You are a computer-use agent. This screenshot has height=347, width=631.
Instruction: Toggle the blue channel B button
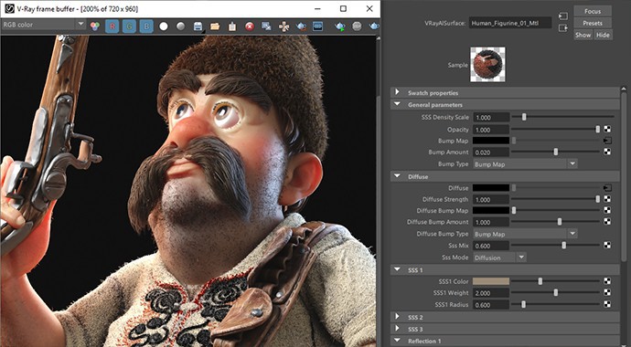[146, 26]
